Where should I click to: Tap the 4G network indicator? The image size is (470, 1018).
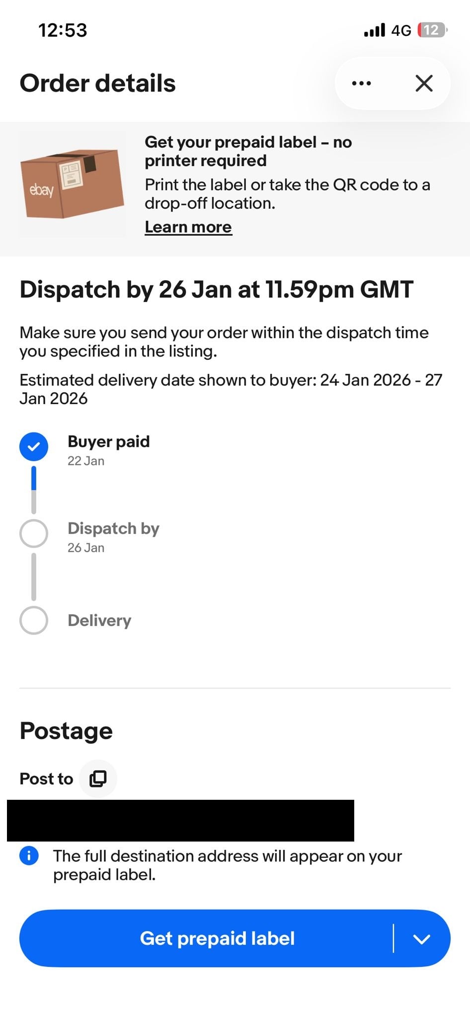click(x=401, y=31)
